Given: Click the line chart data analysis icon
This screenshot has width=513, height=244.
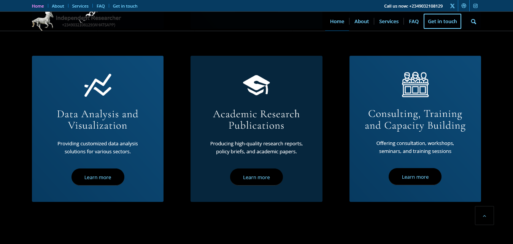Looking at the screenshot, I should 98,85.
